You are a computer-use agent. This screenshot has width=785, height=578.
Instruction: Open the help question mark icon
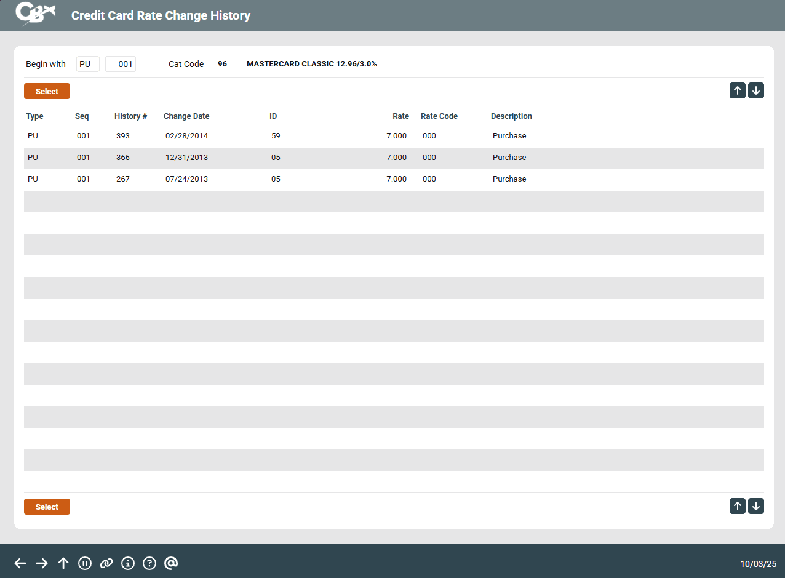point(149,563)
